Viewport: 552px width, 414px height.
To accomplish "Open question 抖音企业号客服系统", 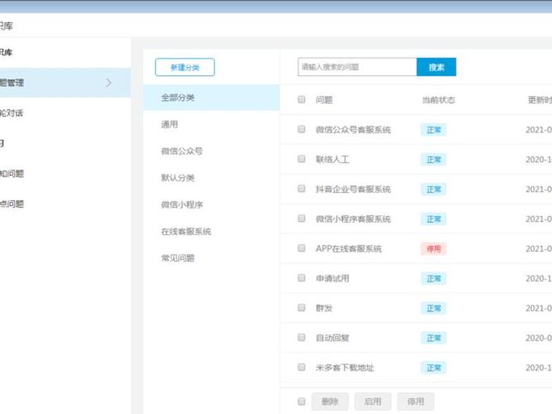I will point(353,189).
